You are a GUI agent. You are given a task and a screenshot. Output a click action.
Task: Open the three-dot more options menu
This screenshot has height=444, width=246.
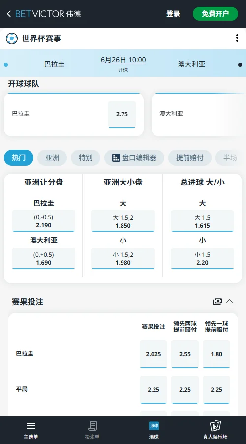tap(237, 38)
